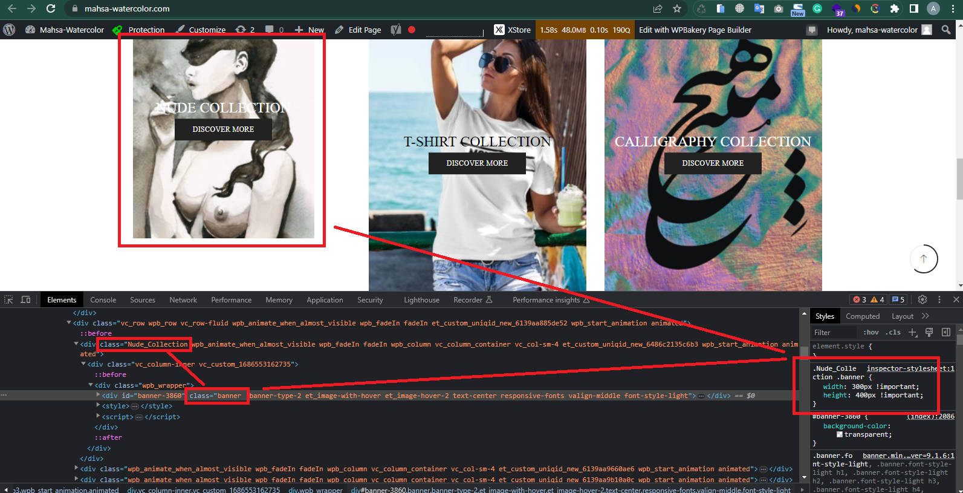Open the XStore admin bar menu
The height and width of the screenshot is (493, 963).
pyautogui.click(x=513, y=30)
